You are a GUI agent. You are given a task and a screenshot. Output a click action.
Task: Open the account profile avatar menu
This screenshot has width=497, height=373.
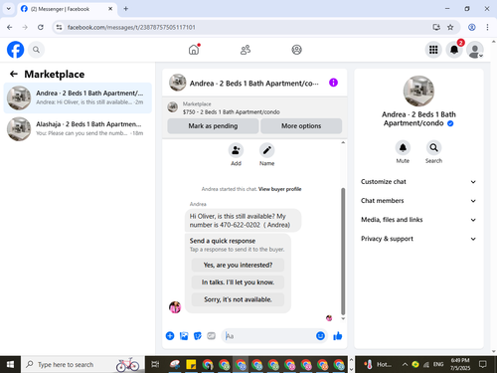tap(475, 50)
